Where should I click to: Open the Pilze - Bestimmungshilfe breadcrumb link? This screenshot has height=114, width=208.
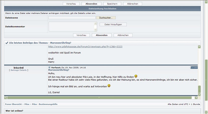pyautogui.click(x=45, y=104)
